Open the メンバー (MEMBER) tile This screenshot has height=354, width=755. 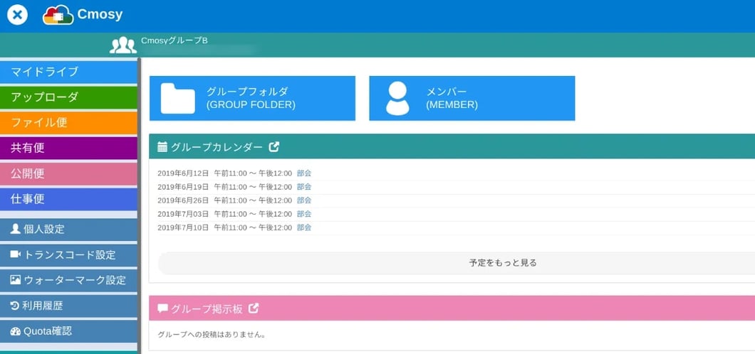coord(472,98)
